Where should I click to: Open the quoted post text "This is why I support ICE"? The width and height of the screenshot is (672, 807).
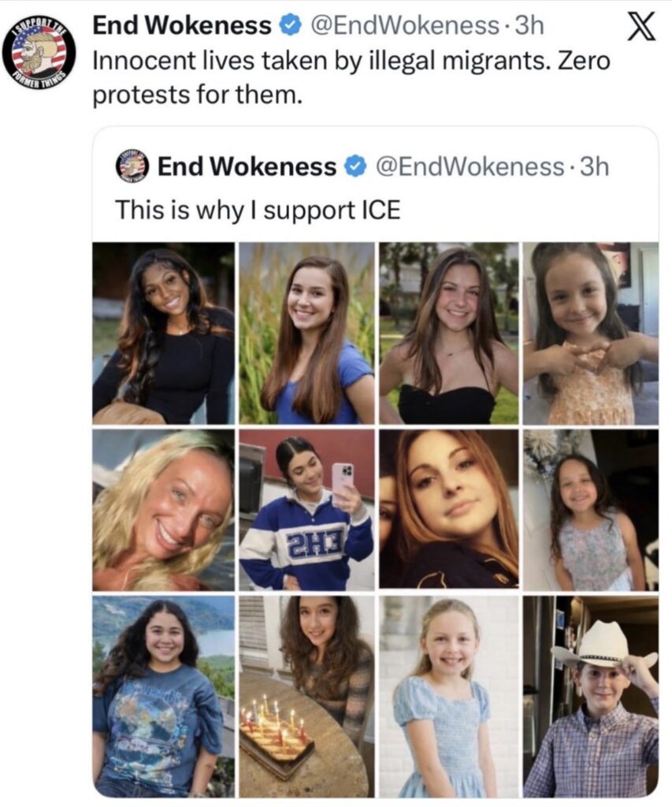pyautogui.click(x=258, y=210)
